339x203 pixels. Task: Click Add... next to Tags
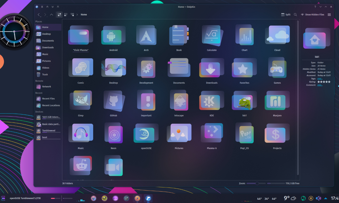[x=320, y=79]
